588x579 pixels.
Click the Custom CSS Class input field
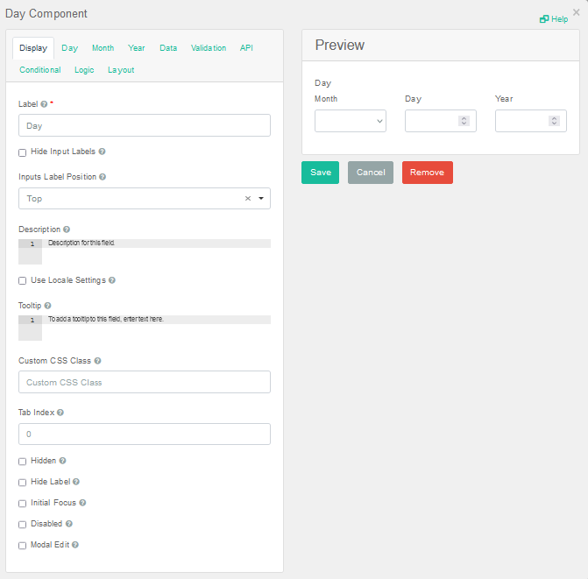145,382
